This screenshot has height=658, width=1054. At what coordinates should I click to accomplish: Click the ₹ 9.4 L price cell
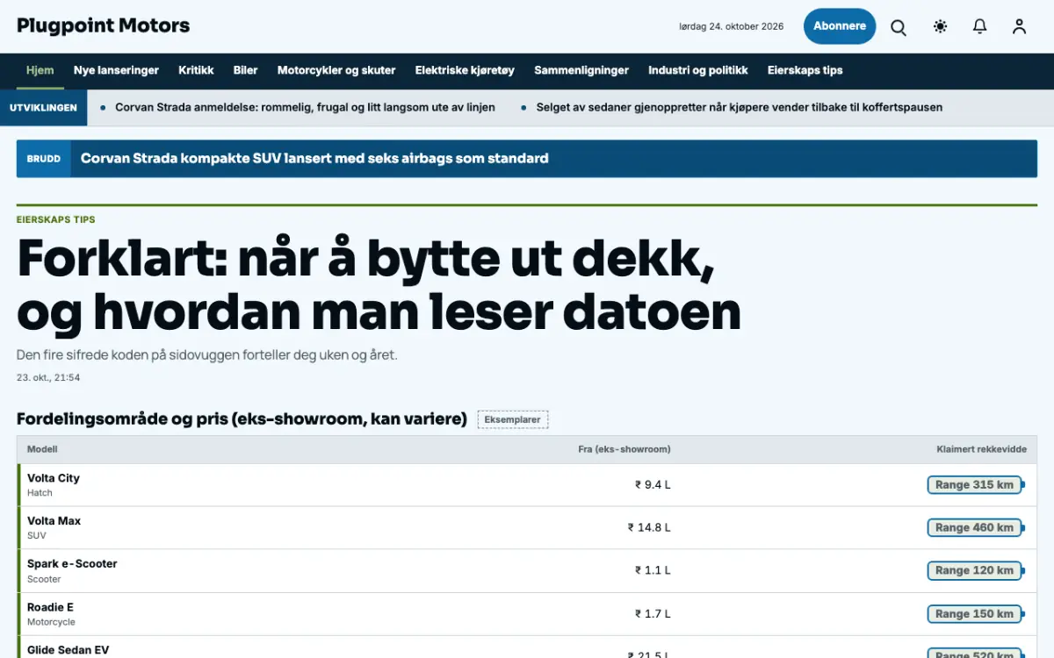coord(653,484)
